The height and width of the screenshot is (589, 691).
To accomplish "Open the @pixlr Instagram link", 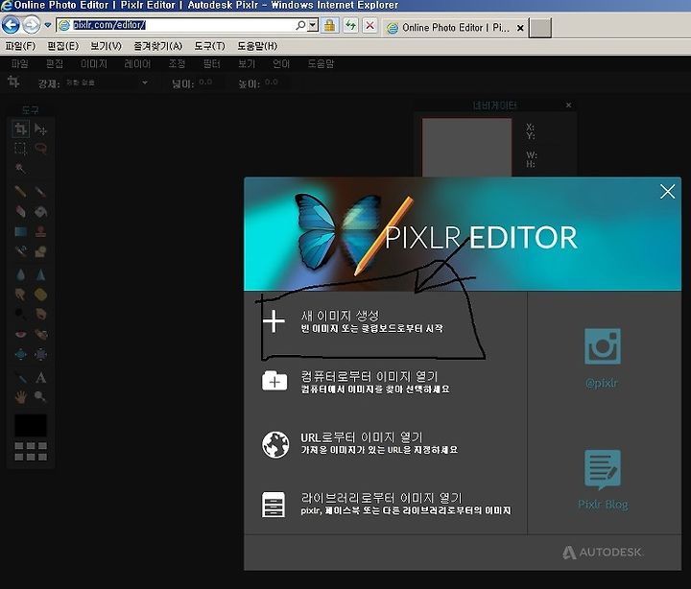I will pyautogui.click(x=603, y=358).
